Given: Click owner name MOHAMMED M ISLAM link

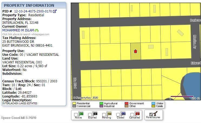Looking at the screenshot, I should pyautogui.click(x=18, y=31).
